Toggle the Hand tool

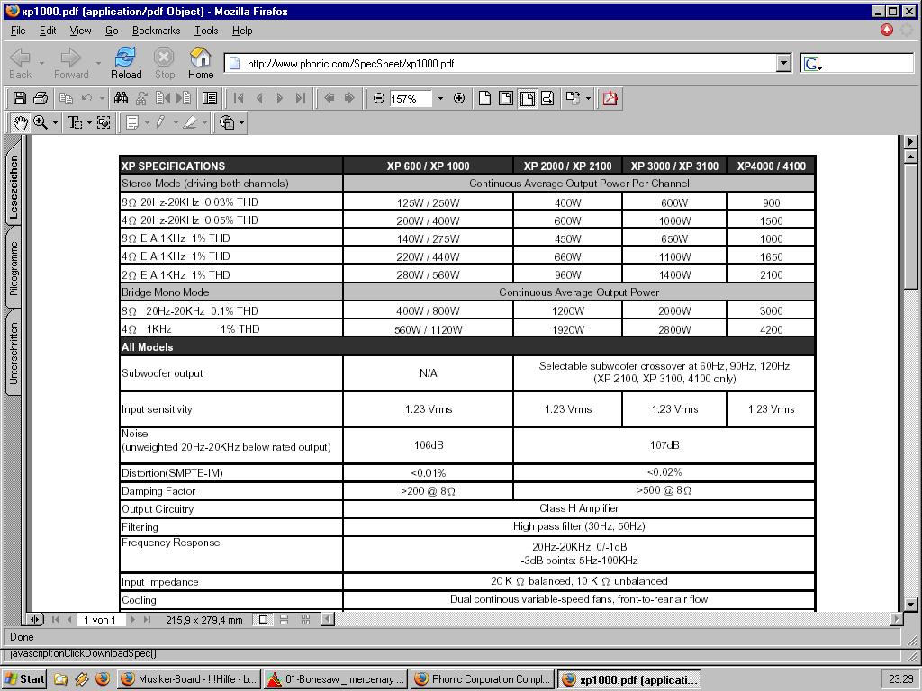tap(21, 122)
